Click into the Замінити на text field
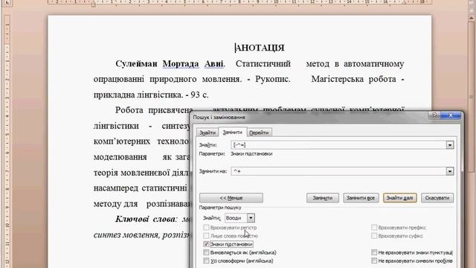The height and width of the screenshot is (268, 476). (338, 171)
